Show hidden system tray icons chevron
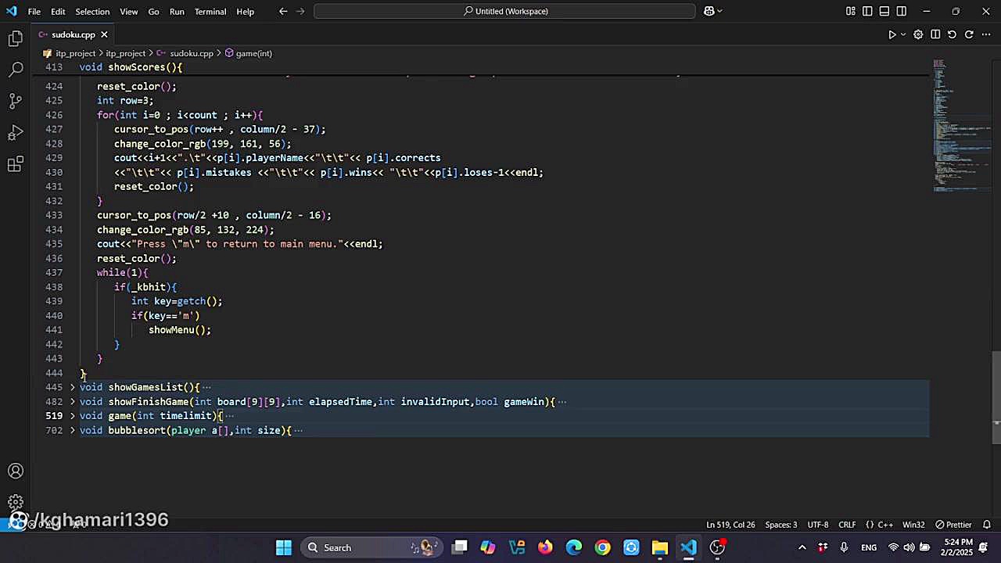 [802, 547]
